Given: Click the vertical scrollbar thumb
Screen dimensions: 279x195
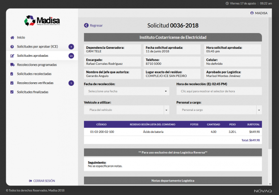Looking at the screenshot, I should (x=270, y=83).
